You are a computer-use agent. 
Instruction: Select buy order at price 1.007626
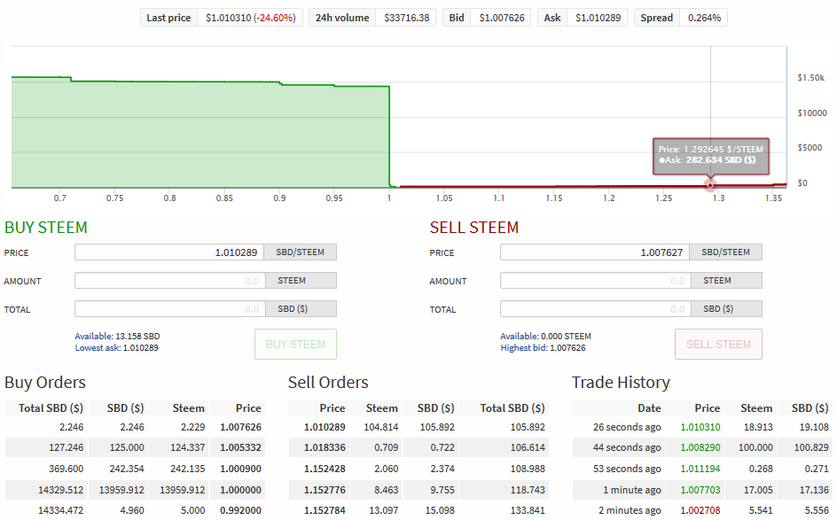(135, 427)
